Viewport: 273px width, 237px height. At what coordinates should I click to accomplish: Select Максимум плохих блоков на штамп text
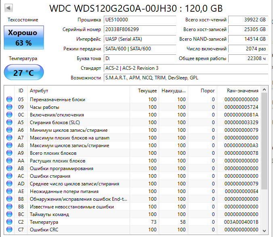click(x=69, y=138)
